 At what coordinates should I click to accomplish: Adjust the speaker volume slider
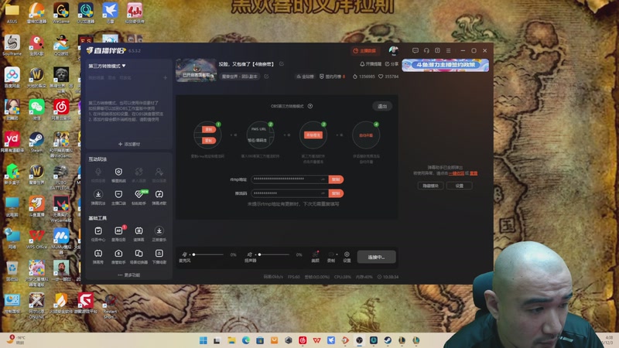pyautogui.click(x=274, y=254)
